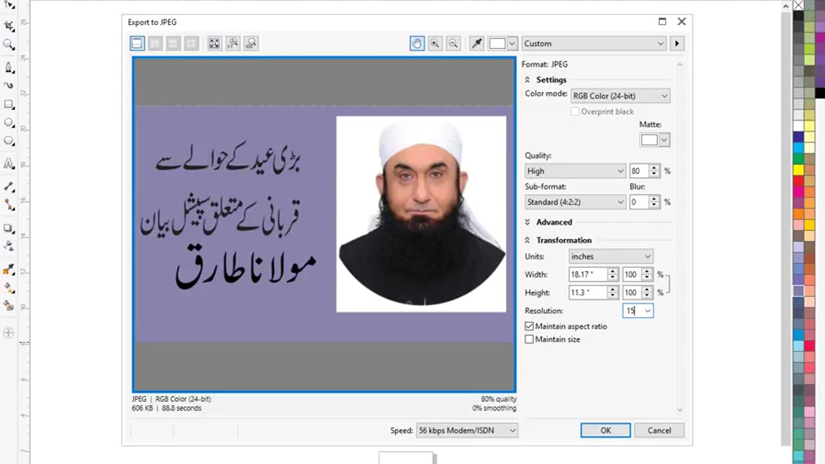Click the '80% quality' status text
The height and width of the screenshot is (464, 825).
coord(499,399)
